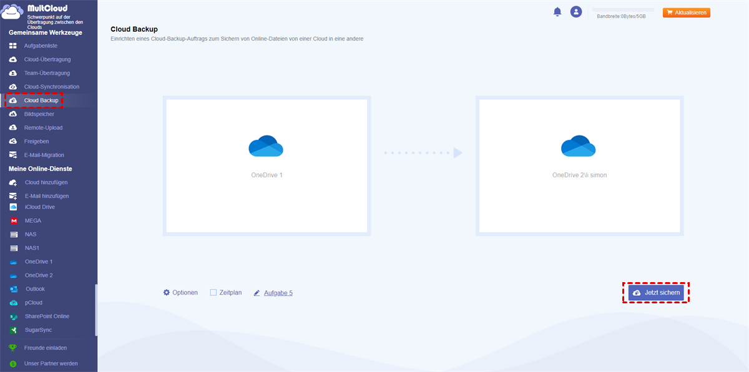Click the sidebar scrollbar
Screen dimensions: 749x372
95,310
